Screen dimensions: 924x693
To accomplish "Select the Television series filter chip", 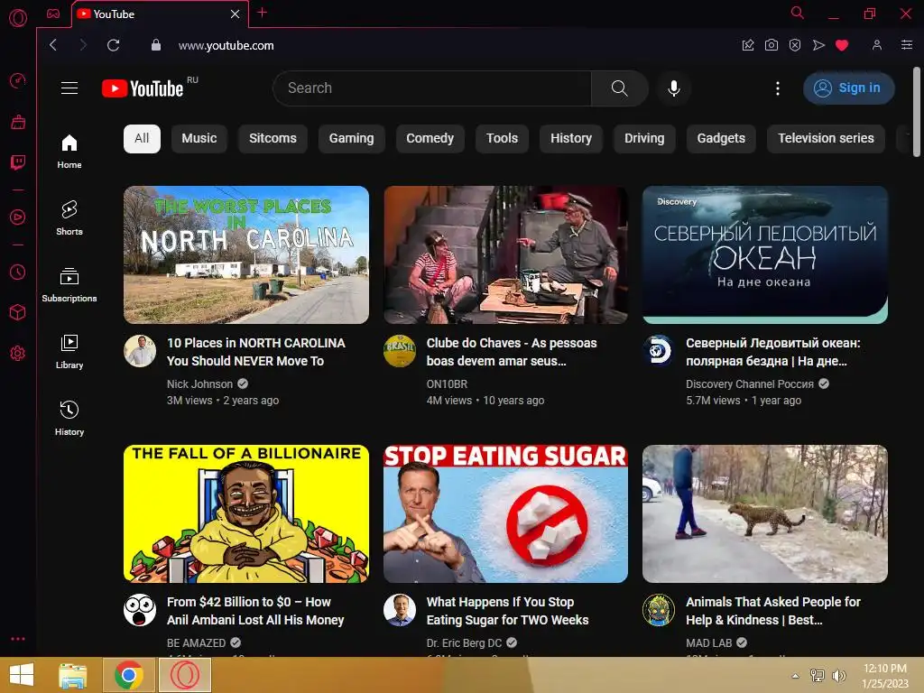I will click(x=826, y=138).
